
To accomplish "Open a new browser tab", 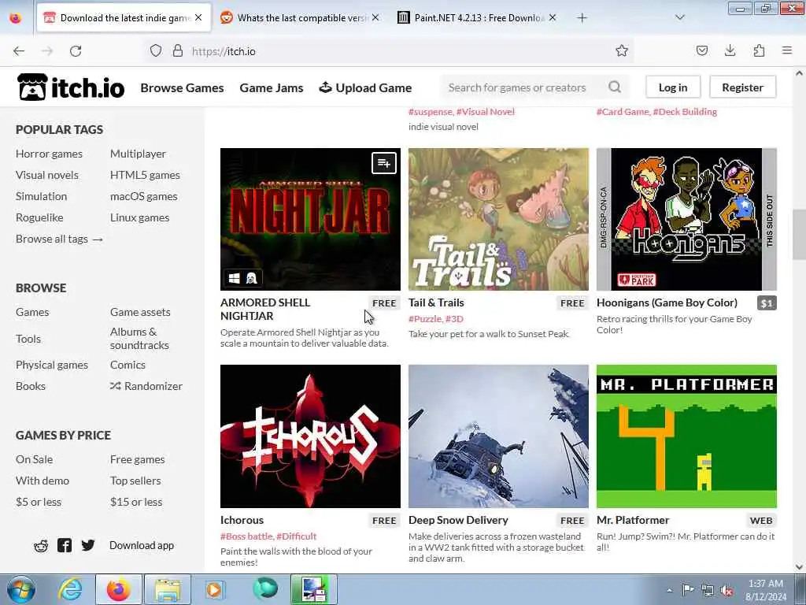I will pos(582,18).
